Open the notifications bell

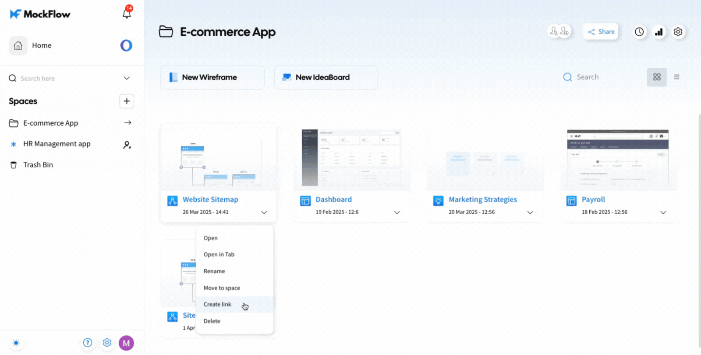tap(127, 13)
